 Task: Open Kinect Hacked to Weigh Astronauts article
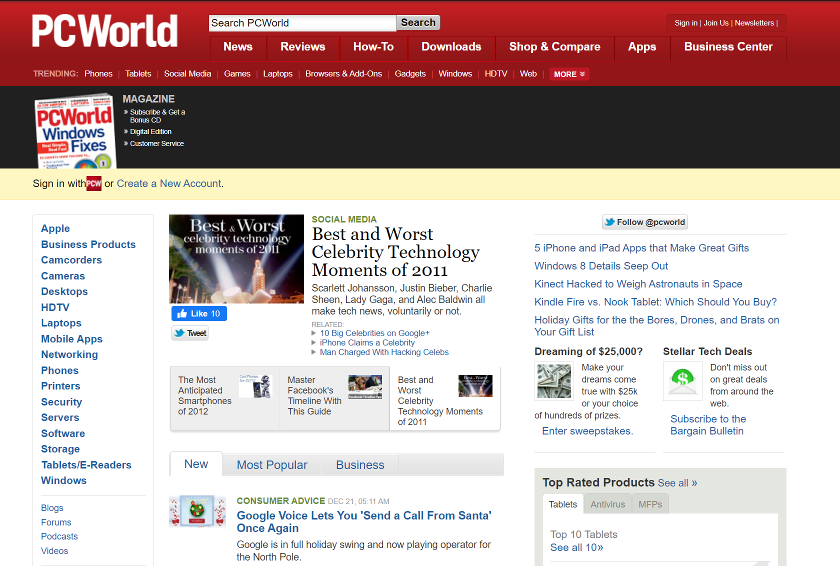click(x=638, y=284)
